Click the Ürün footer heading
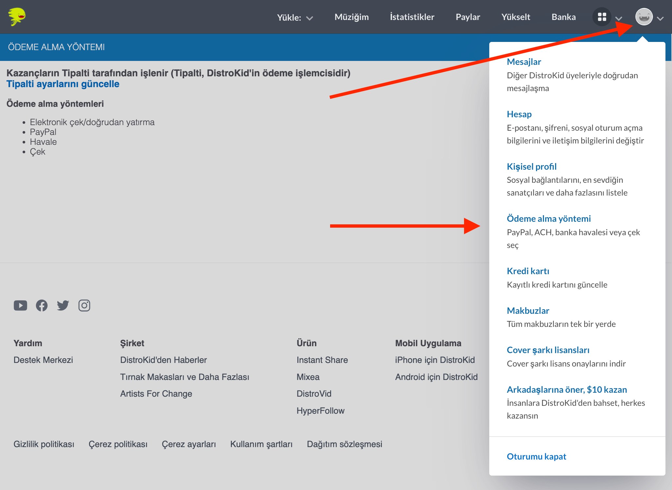 point(307,343)
